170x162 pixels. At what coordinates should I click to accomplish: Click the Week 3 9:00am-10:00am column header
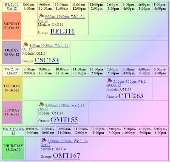coord(48,131)
